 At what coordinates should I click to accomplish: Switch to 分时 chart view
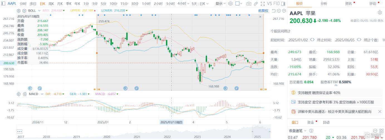[23, 4]
